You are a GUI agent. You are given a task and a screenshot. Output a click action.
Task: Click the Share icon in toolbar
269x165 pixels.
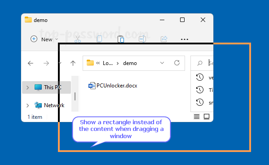164,39
